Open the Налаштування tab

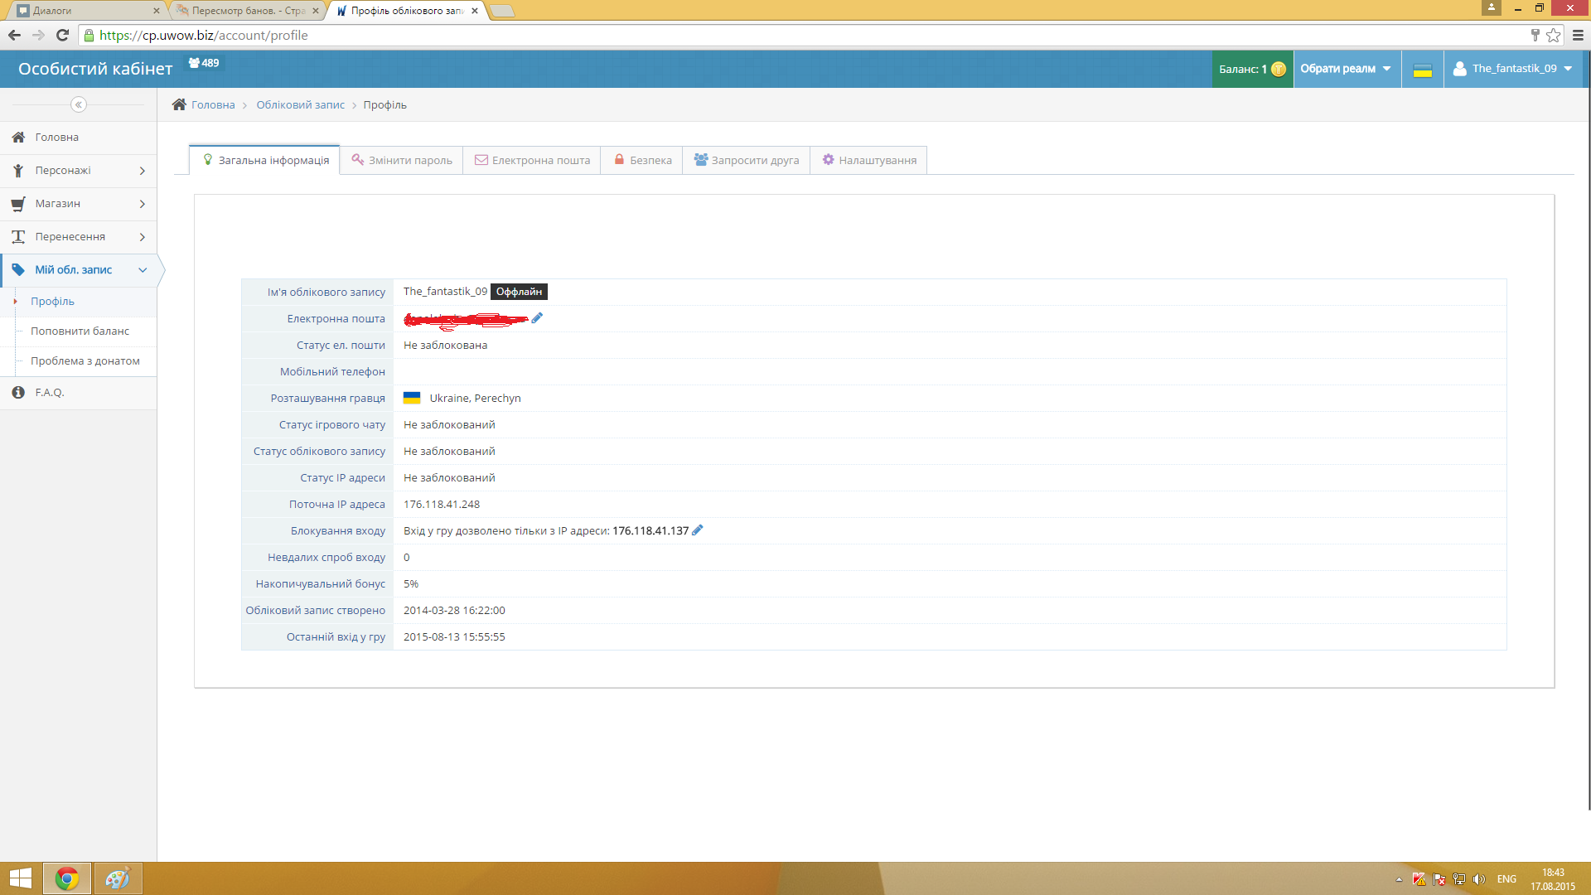click(868, 160)
